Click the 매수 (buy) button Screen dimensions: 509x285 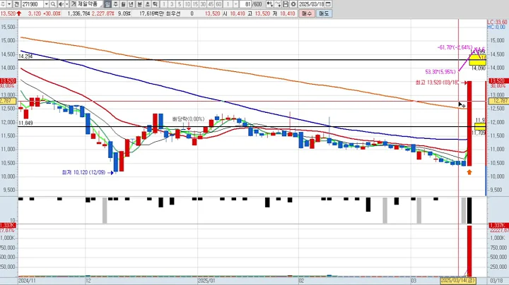(x=306, y=13)
